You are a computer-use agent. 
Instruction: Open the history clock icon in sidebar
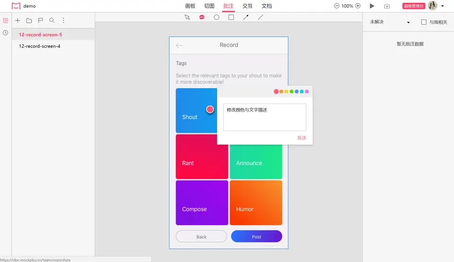pos(6,33)
